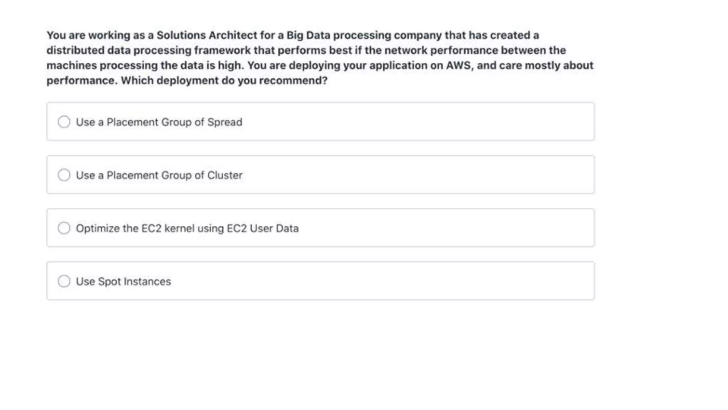
Task: Pick the radio button for Use Spot Instances
Action: [64, 281]
